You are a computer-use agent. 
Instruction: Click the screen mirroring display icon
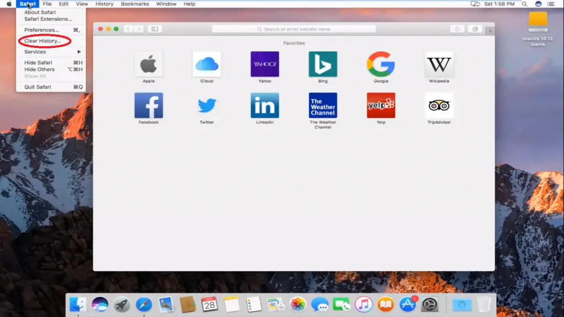[475, 4]
